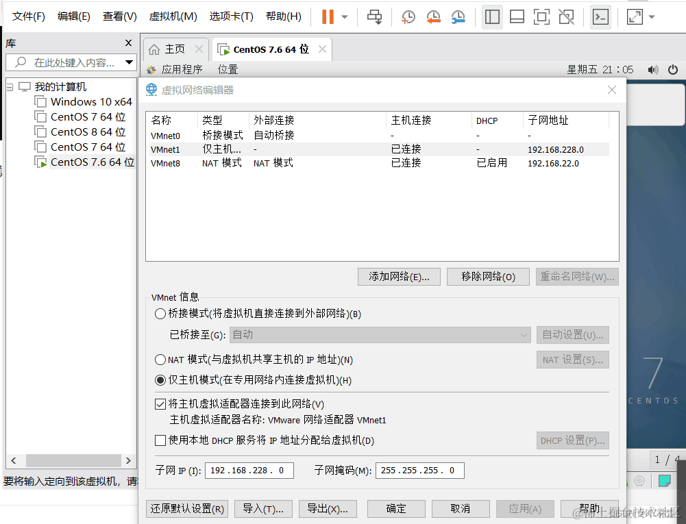Screen dimensions: 686x524
Task: Open the dropdown arrow beside pause button
Action: pos(345,17)
